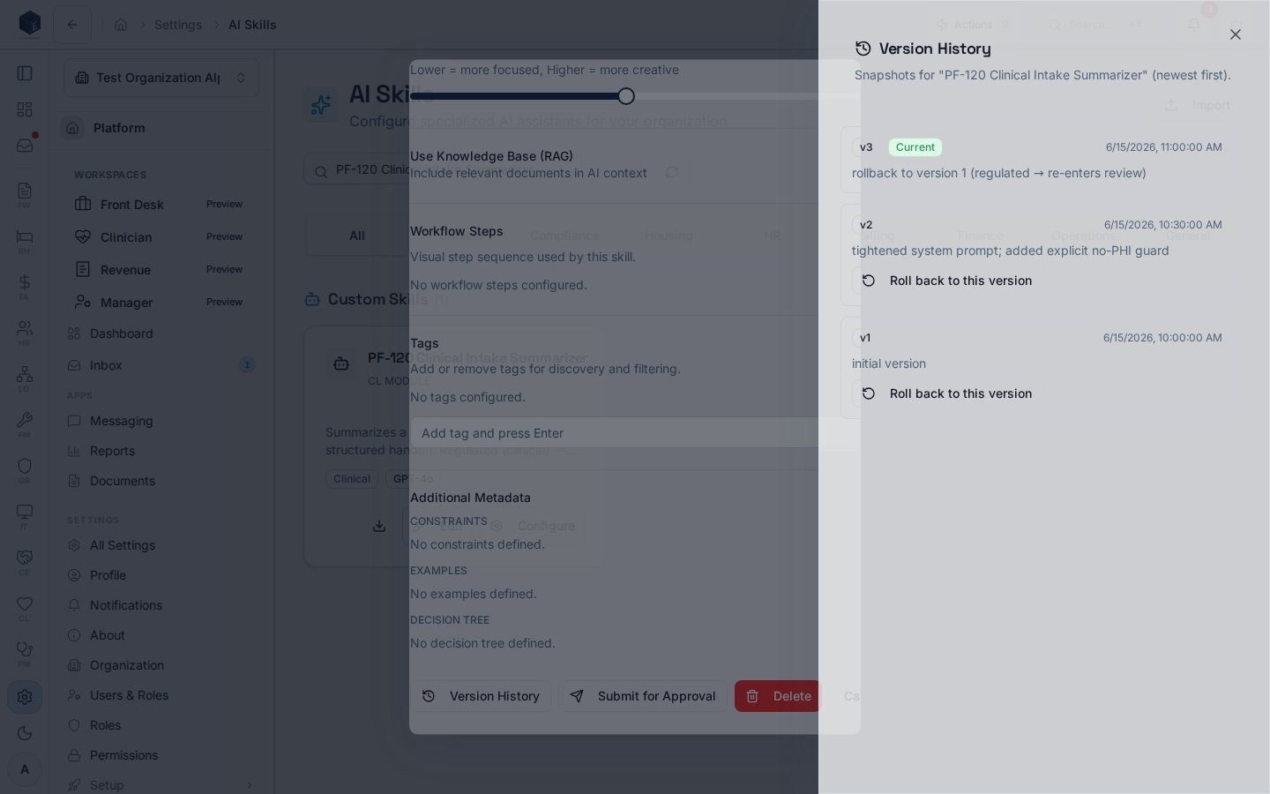Expand the Setup menu chevron
This screenshot has width=1270, height=794.
point(249,785)
